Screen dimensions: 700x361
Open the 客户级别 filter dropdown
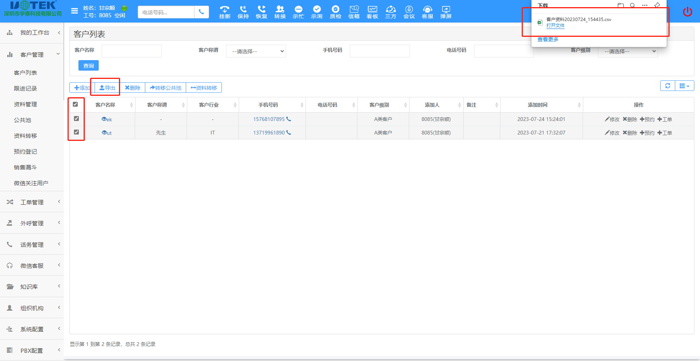point(628,51)
